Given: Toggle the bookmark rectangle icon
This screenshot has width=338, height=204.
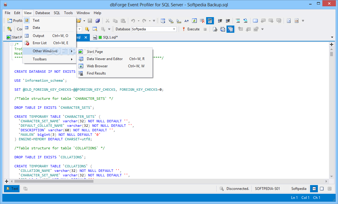Looking at the screenshot, I should click(255, 21).
